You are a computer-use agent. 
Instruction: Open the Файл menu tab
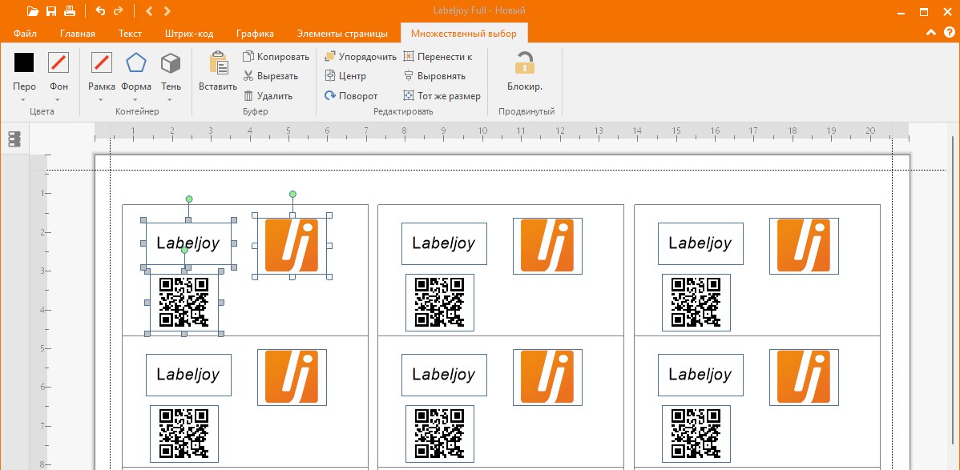25,33
